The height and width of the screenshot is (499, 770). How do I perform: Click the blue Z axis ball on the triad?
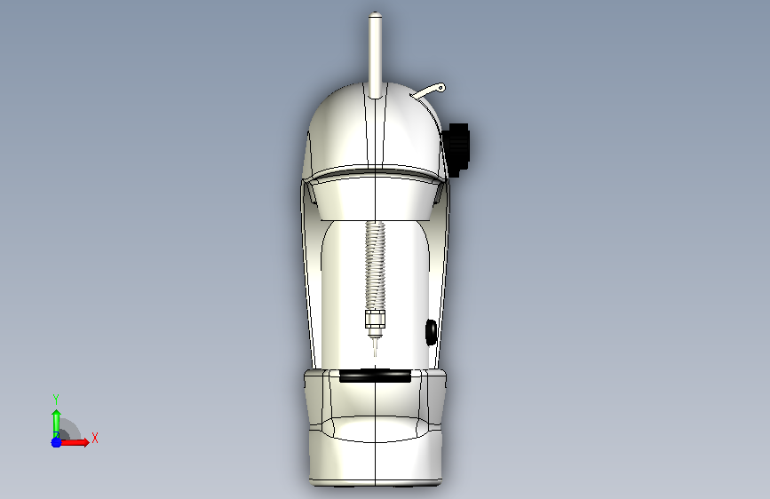57,442
